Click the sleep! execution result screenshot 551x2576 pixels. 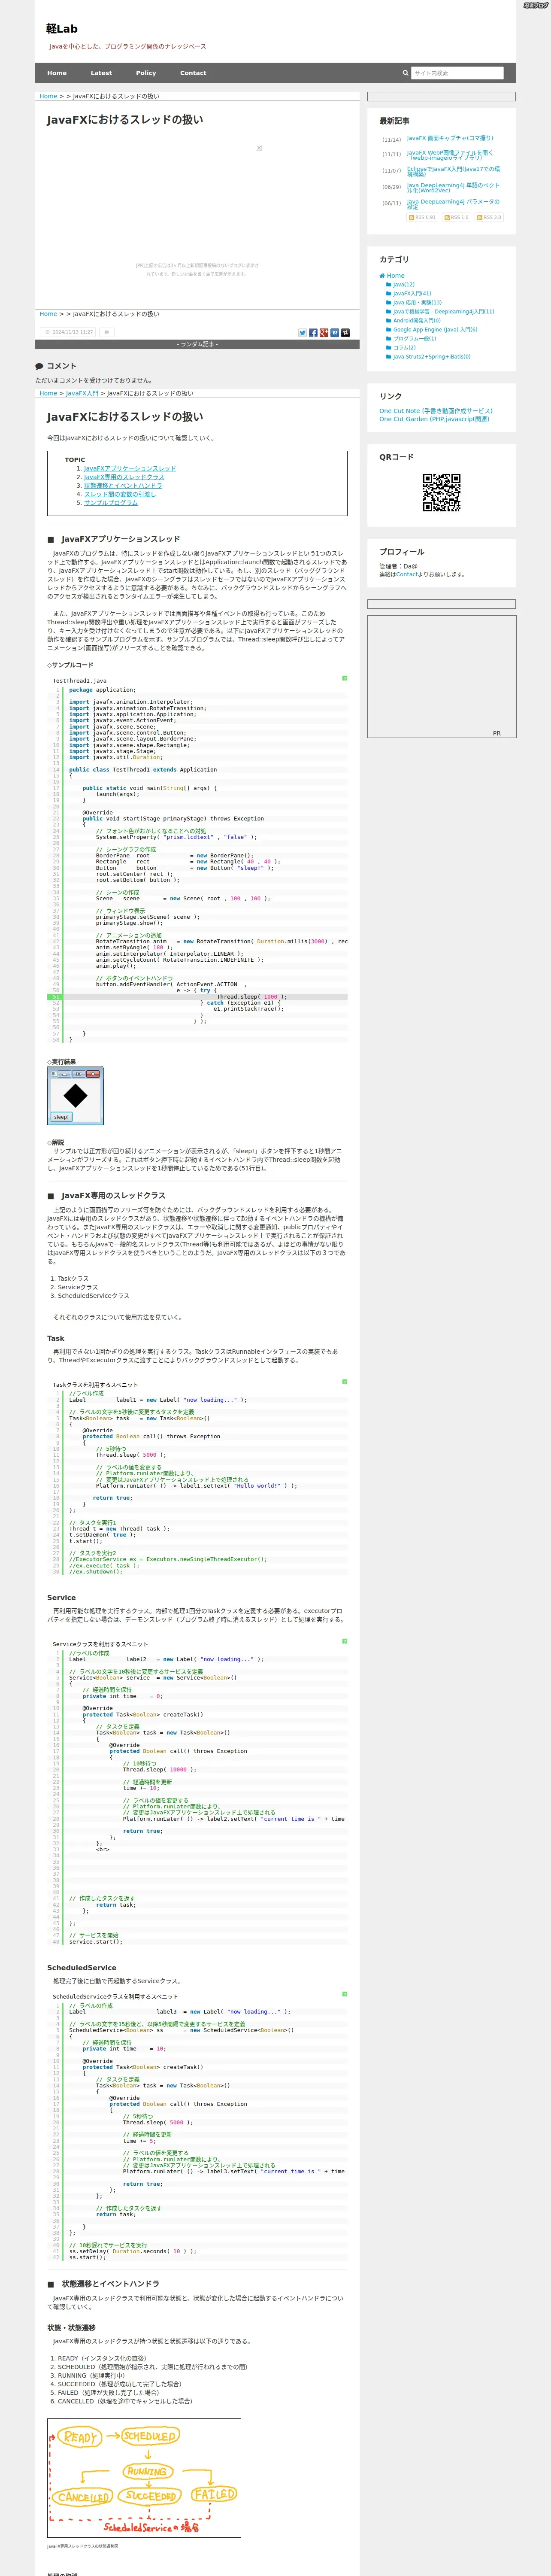(75, 1096)
